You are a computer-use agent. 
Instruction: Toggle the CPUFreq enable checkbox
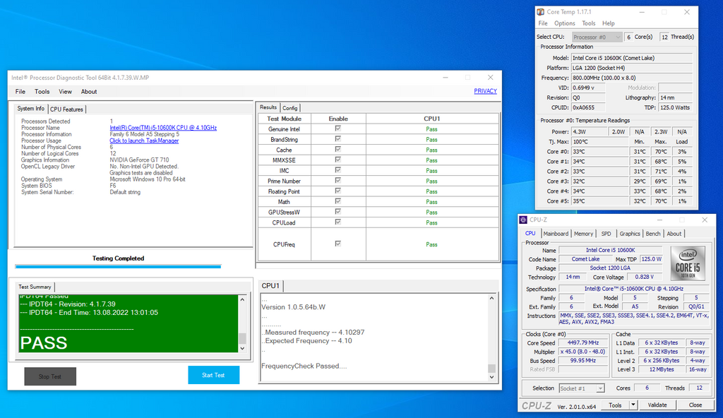point(338,244)
